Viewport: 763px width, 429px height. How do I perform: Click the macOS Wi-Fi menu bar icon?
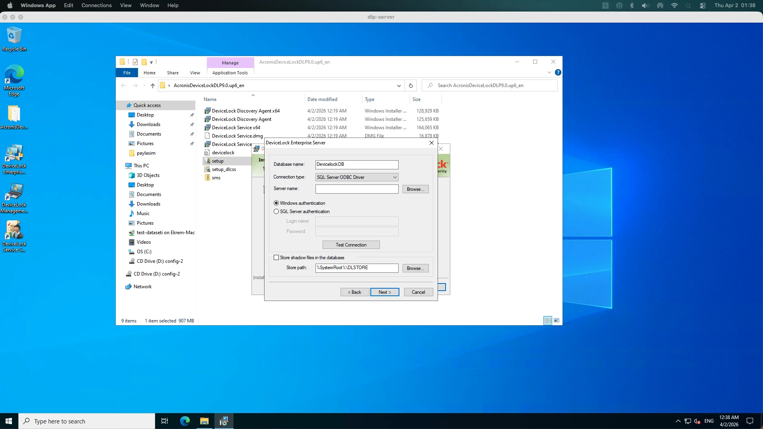click(674, 6)
